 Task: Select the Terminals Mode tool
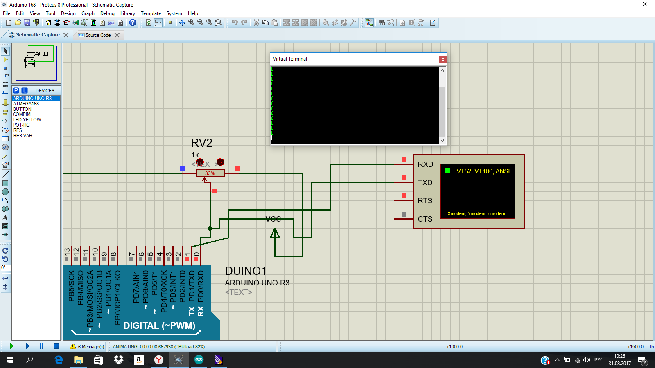click(x=5, y=112)
